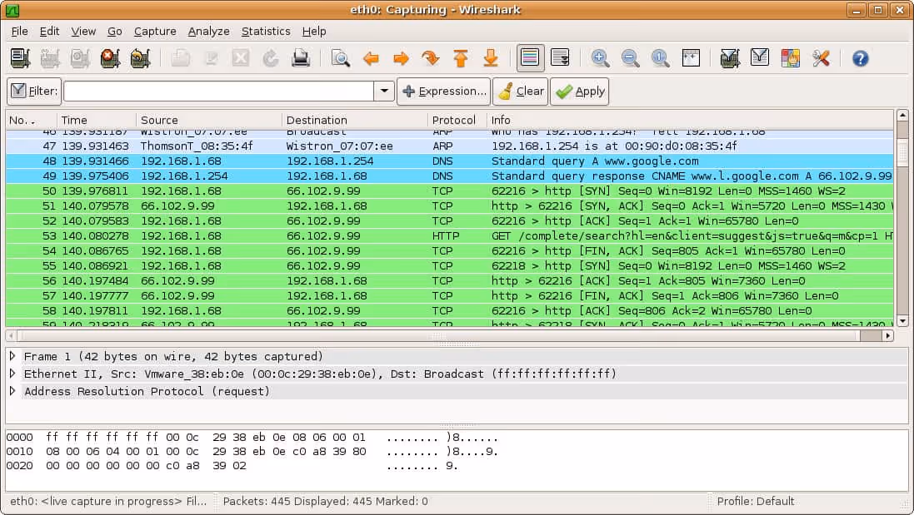Expand the Frame 1 tree node
This screenshot has width=914, height=515.
point(12,356)
